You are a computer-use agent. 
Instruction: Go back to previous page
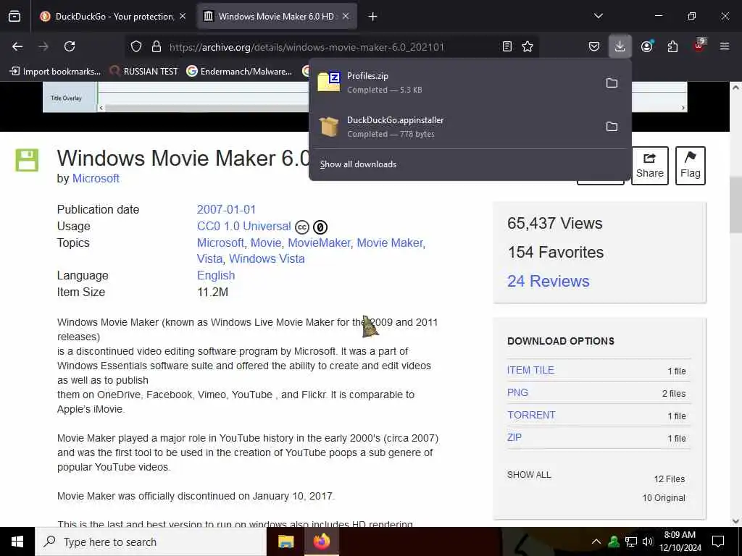coord(17,46)
